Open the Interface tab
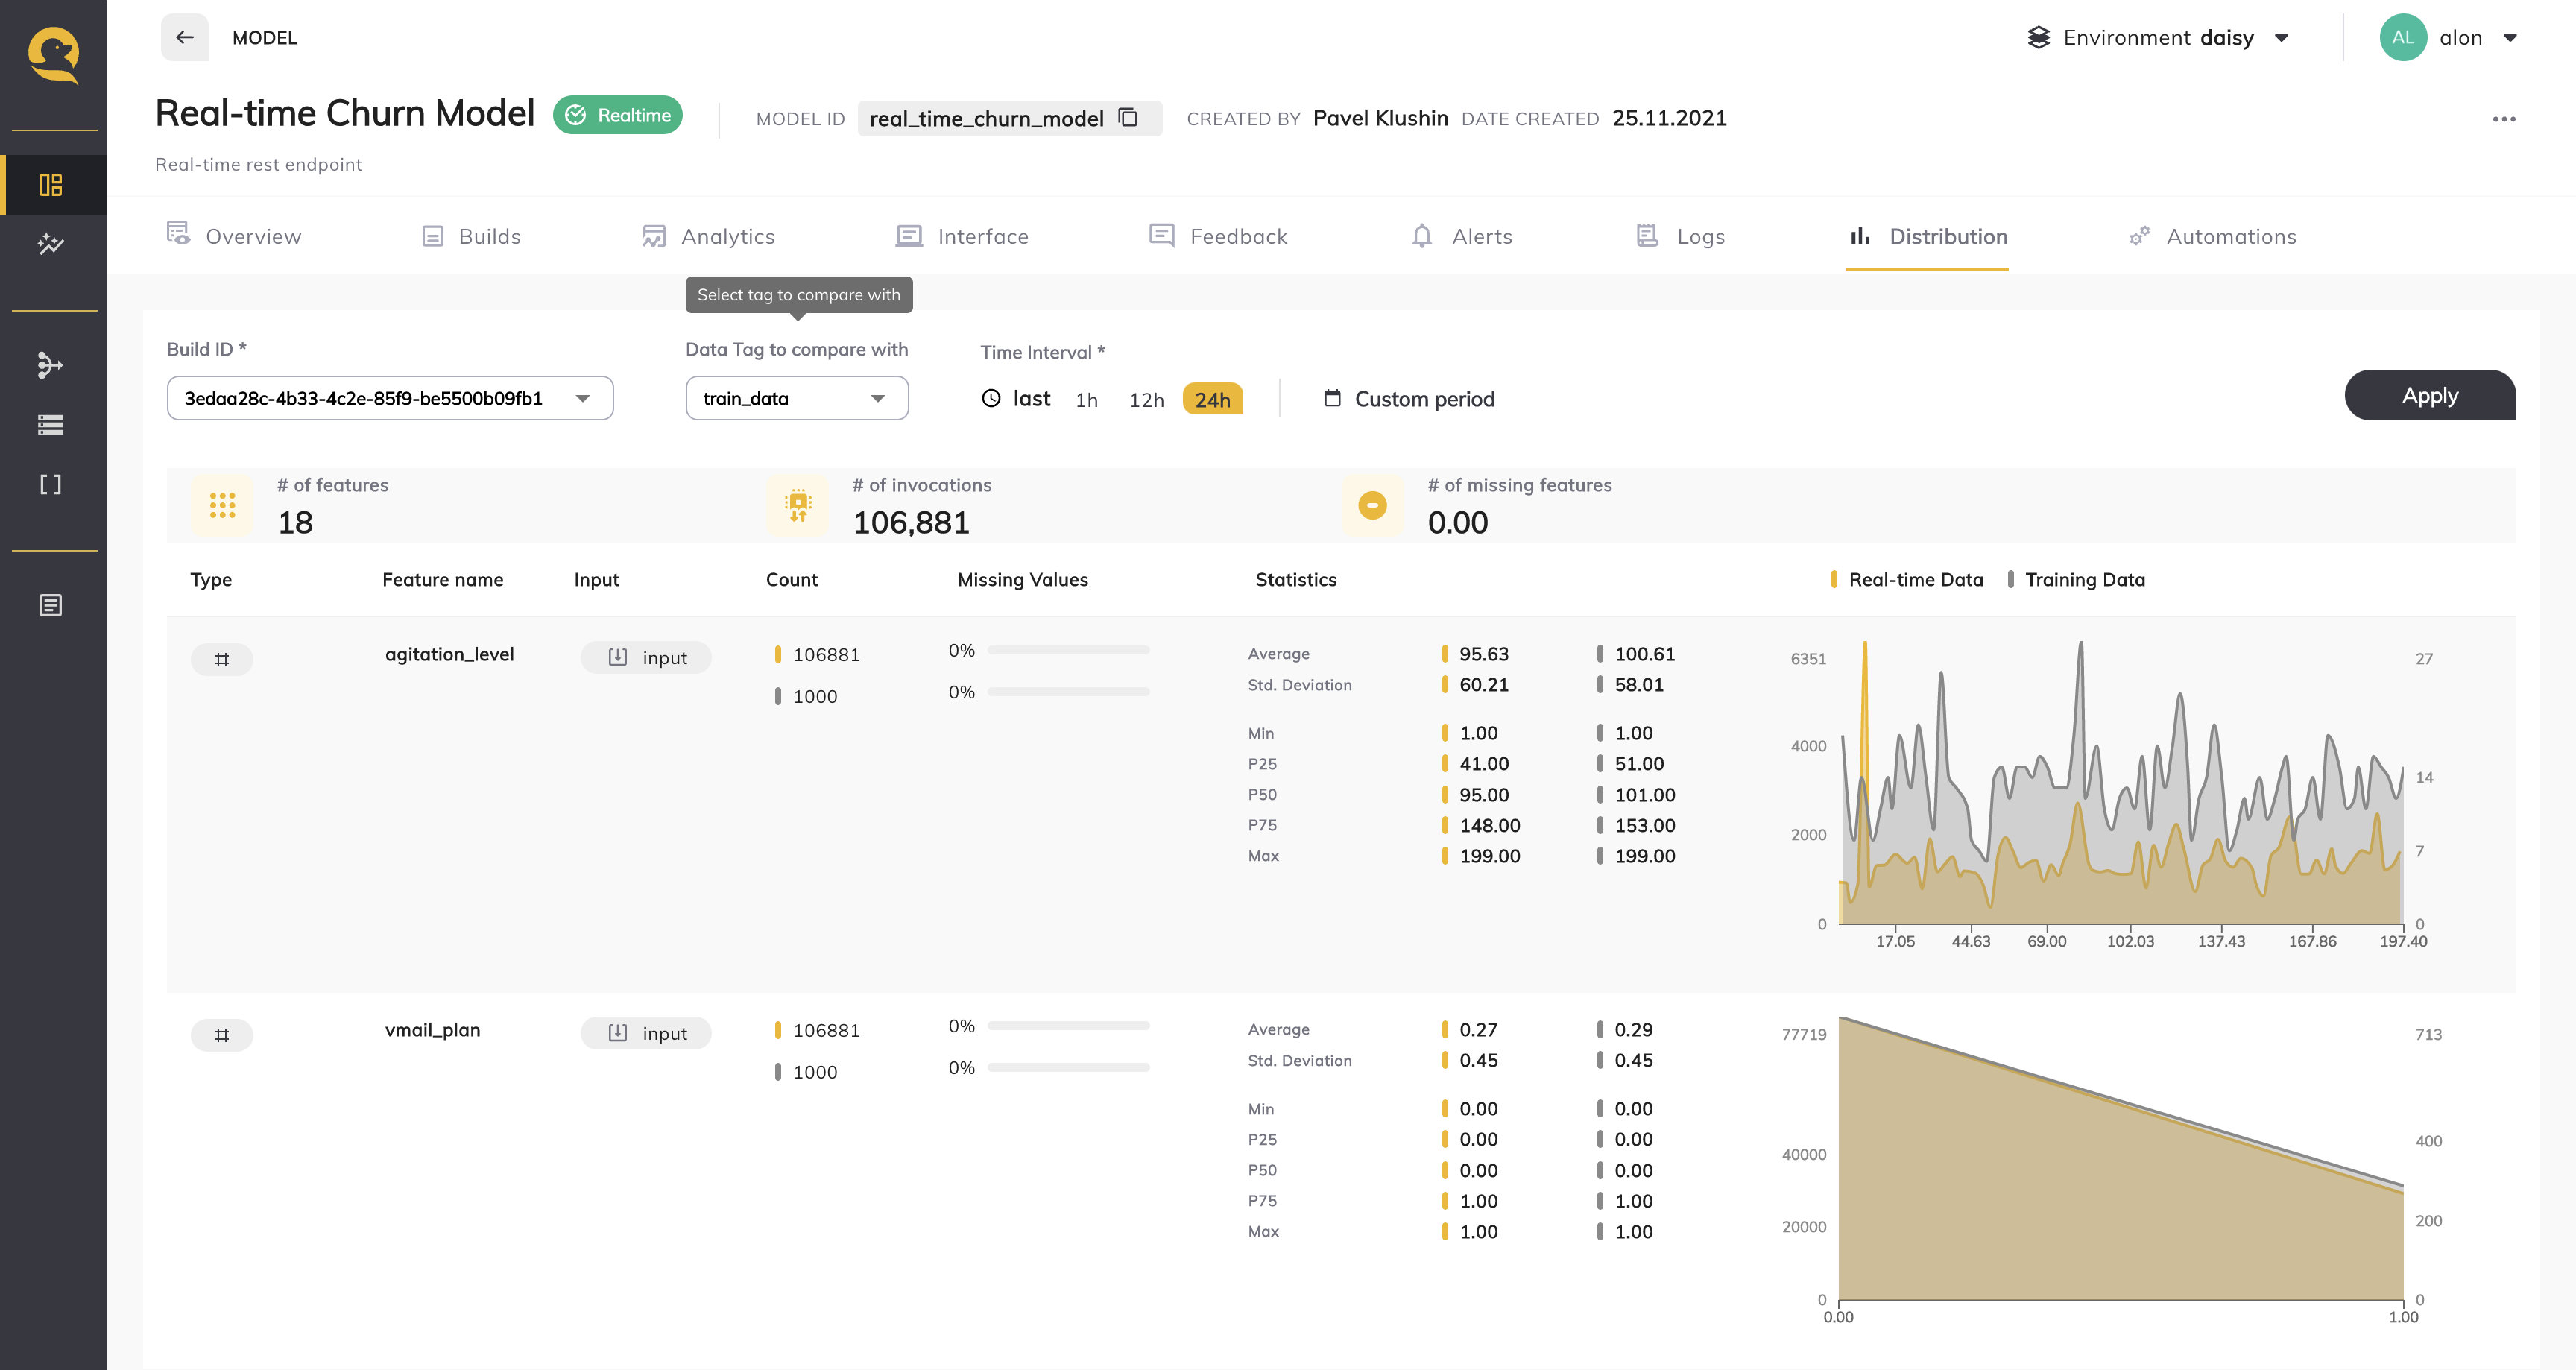The width and height of the screenshot is (2576, 1370). 962,237
